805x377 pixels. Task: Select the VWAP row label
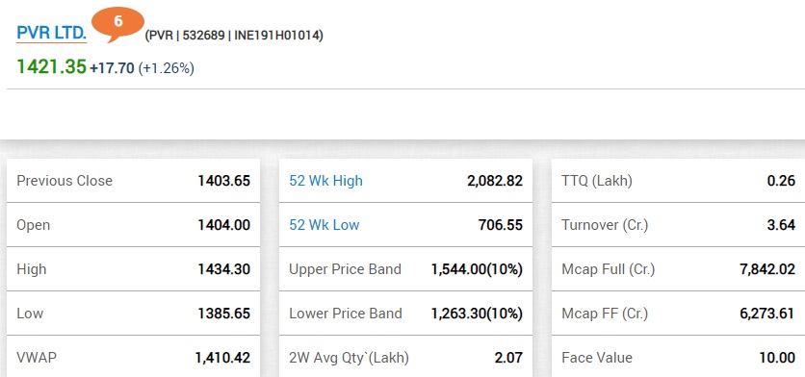[x=37, y=358]
